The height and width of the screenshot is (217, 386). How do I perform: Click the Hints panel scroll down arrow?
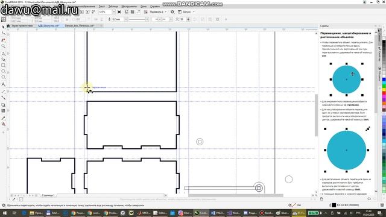(376, 191)
